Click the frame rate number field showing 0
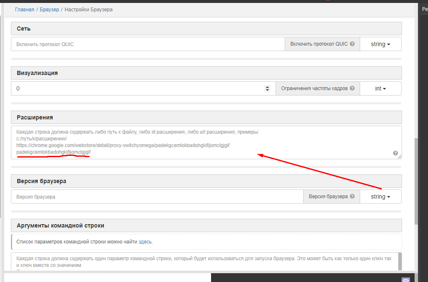The width and height of the screenshot is (428, 282). (x=138, y=88)
